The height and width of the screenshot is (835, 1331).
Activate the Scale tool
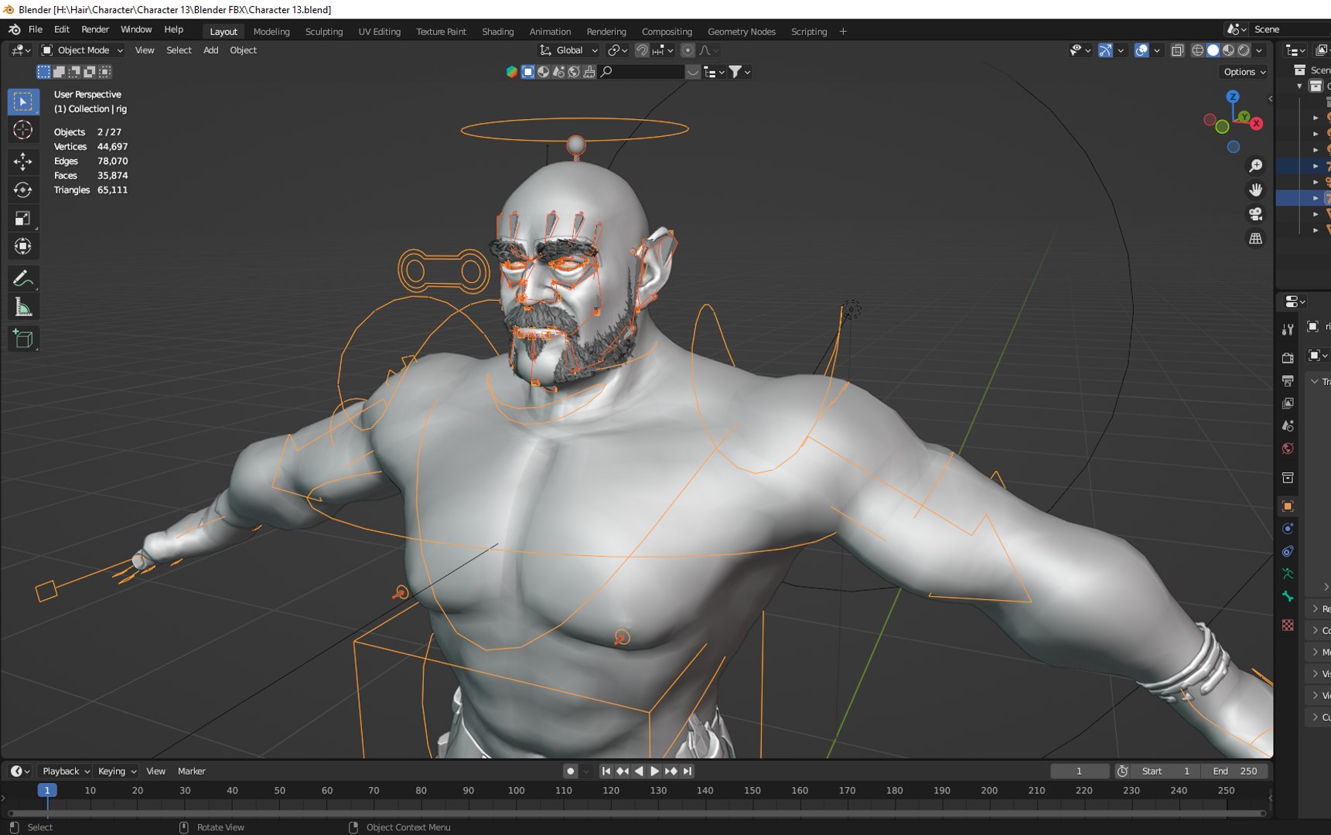(x=22, y=218)
